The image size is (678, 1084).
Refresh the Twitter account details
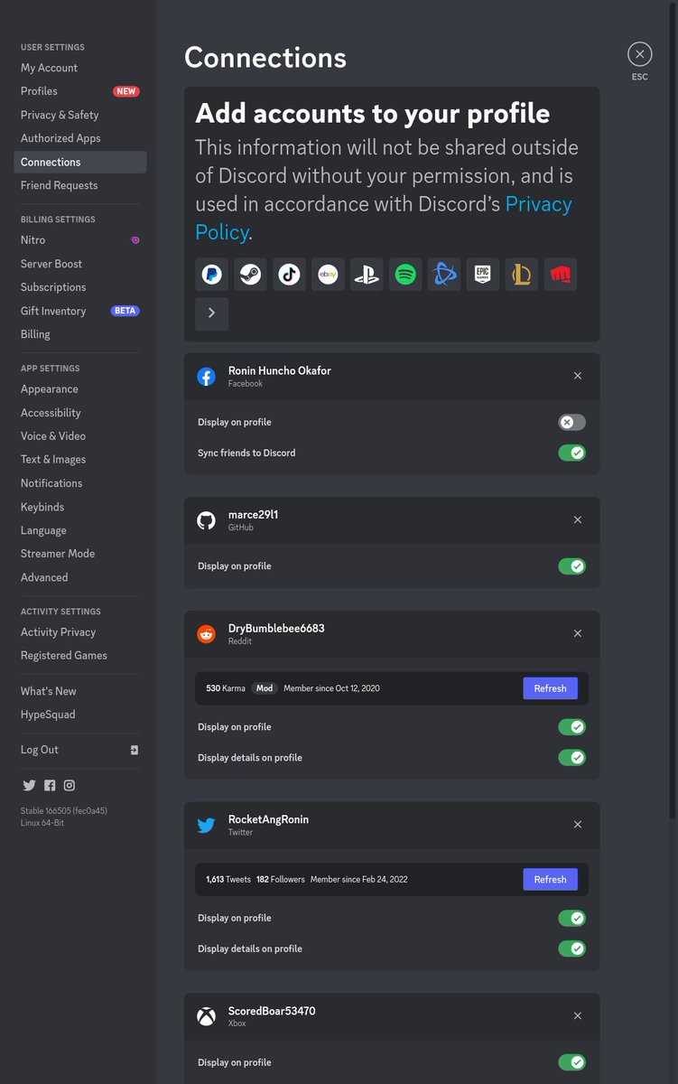point(550,879)
